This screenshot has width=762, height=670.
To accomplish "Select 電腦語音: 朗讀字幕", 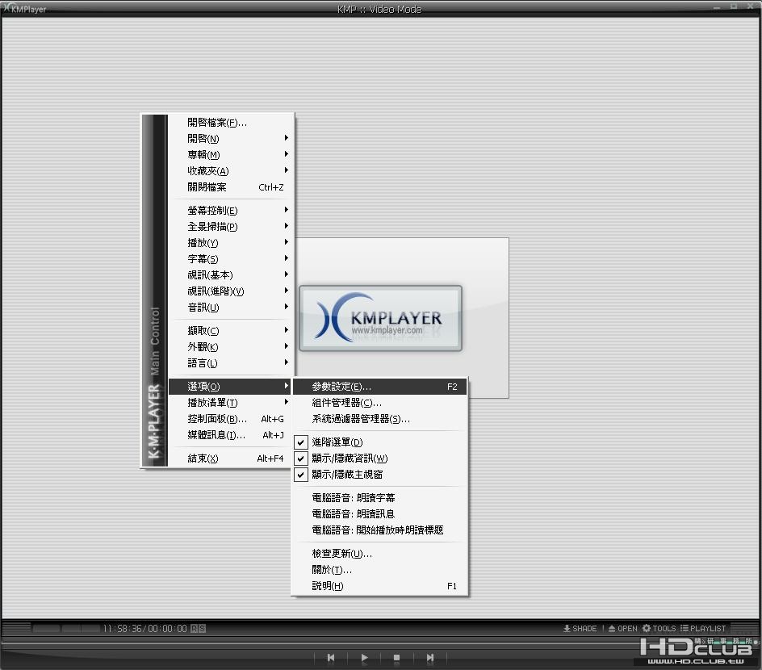I will 379,497.
